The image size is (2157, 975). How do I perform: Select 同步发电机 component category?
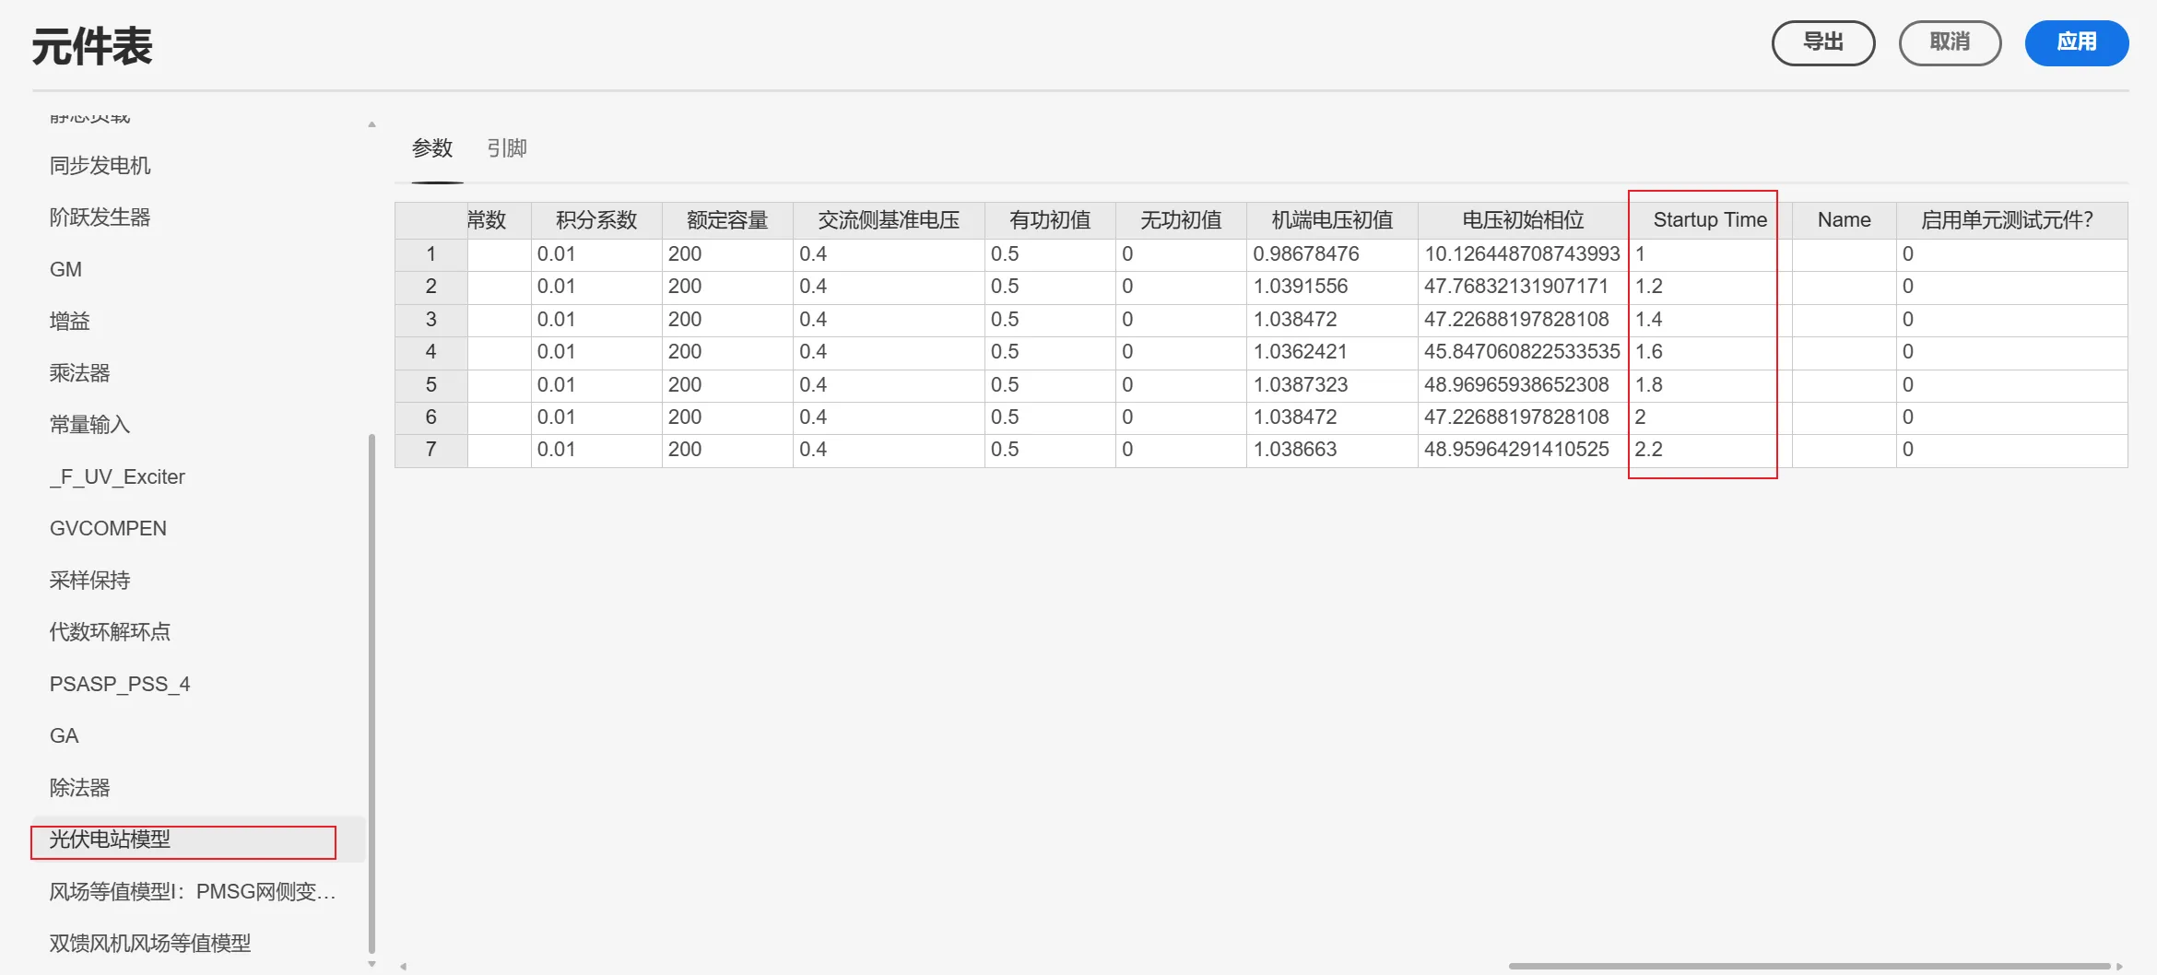tap(100, 165)
